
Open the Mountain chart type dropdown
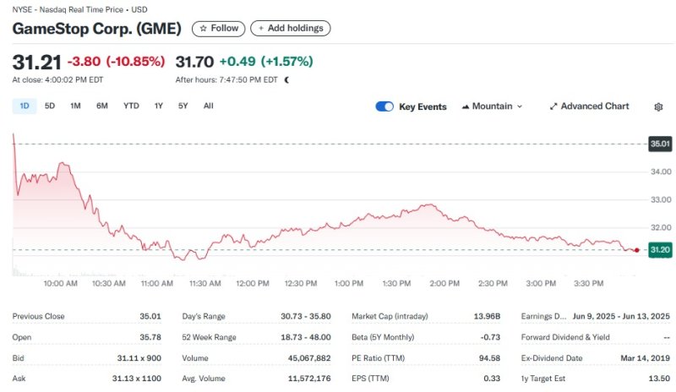[x=493, y=106]
